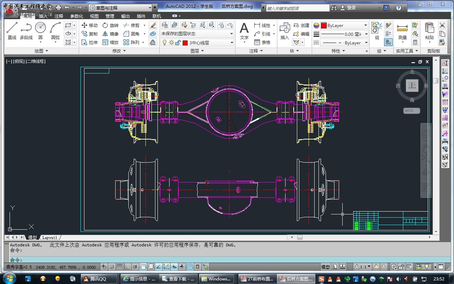
Task: Click the Cut scissors icon in 剪贴板
Action: pyautogui.click(x=442, y=25)
